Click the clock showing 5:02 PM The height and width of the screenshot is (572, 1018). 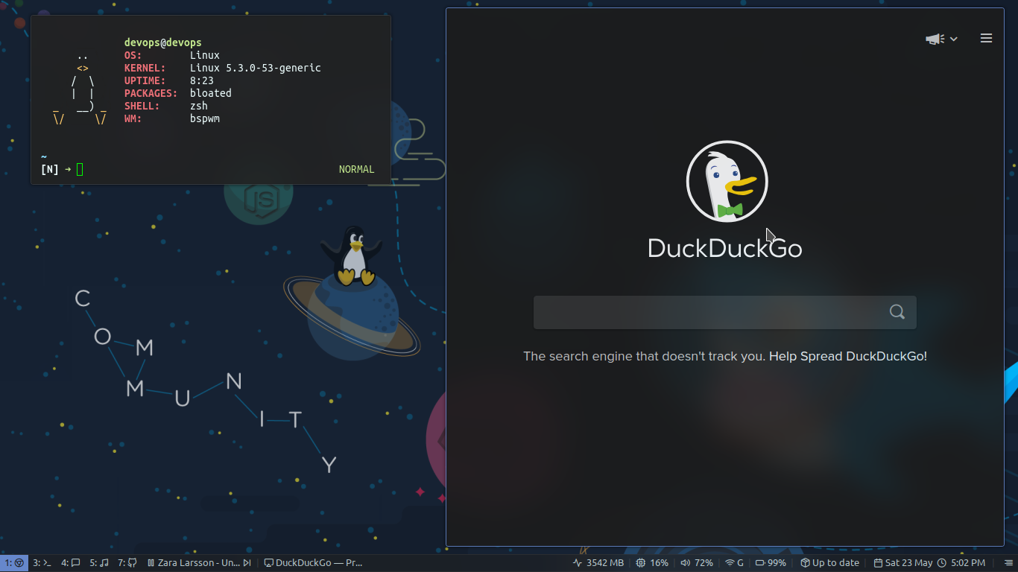[x=961, y=563]
